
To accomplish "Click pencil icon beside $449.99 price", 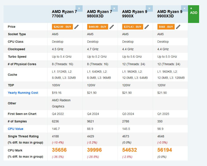I will 112,27.
